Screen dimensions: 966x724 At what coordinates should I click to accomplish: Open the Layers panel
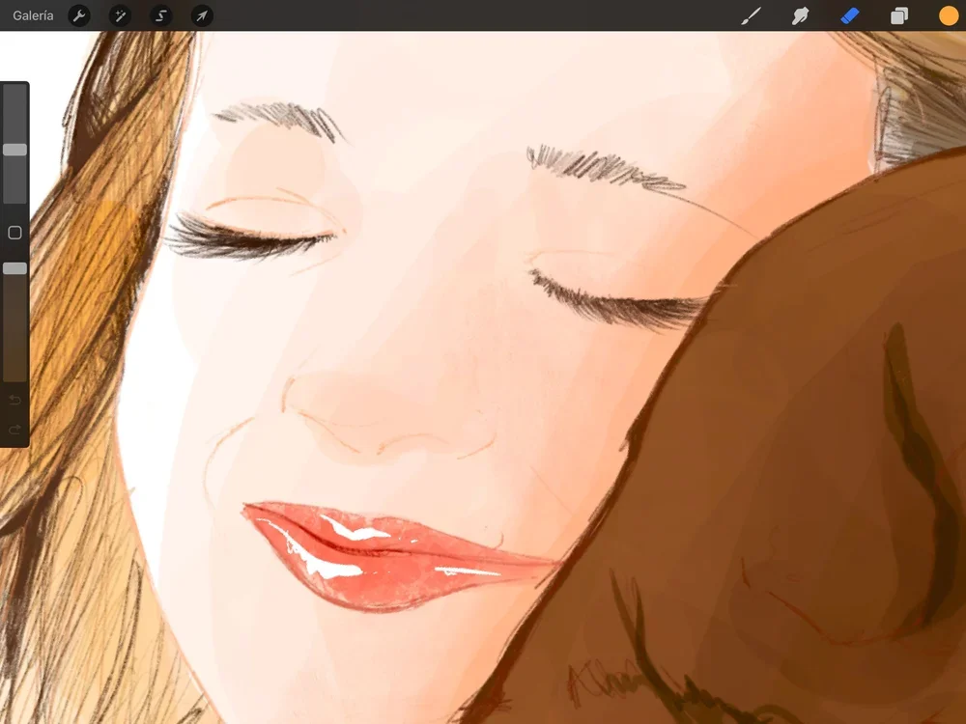point(897,14)
